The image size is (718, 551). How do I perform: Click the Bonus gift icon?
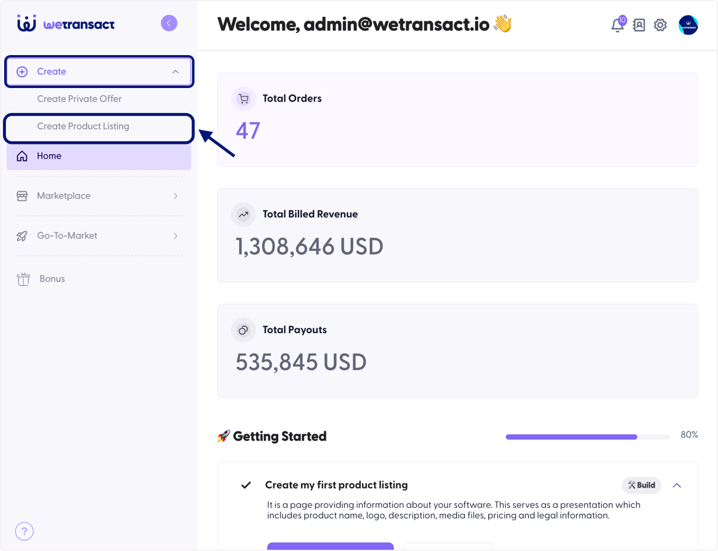pos(23,278)
